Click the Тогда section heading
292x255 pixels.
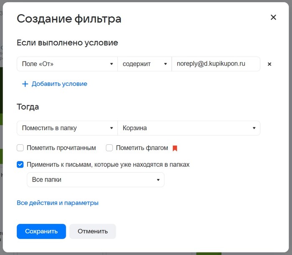click(28, 106)
